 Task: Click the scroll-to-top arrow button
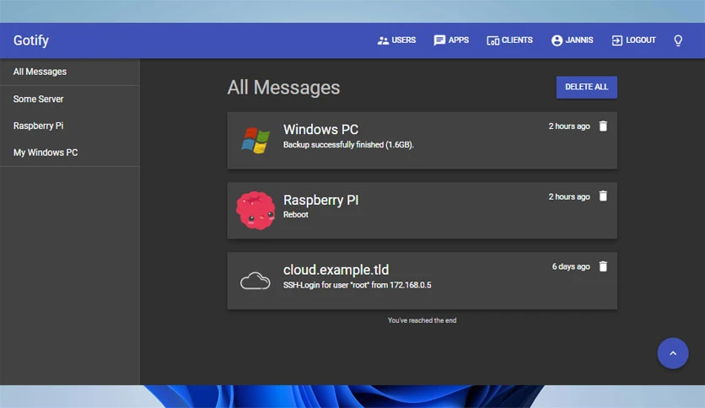[x=673, y=353]
